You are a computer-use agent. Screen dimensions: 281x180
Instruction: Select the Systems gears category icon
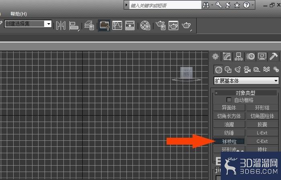pyautogui.click(x=276, y=69)
